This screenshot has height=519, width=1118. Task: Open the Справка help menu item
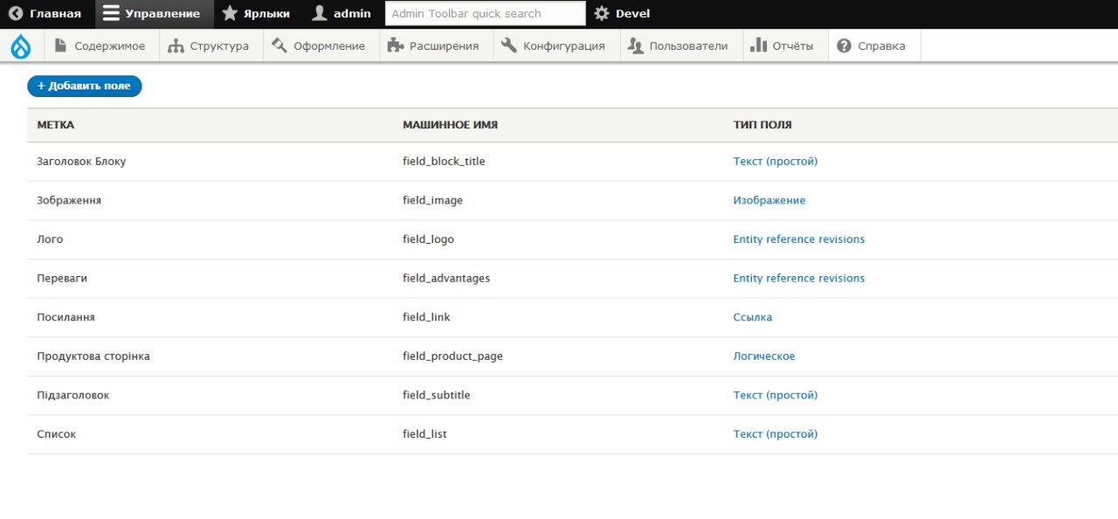[x=874, y=46]
